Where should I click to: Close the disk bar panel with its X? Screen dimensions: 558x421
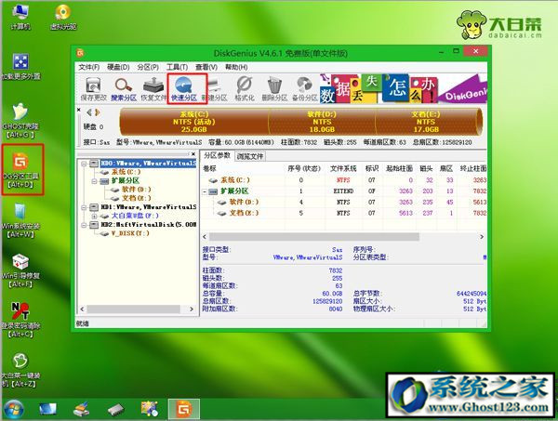(79, 110)
